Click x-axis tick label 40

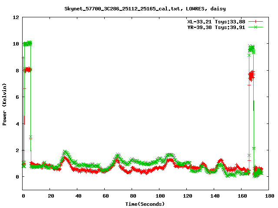click(x=78, y=196)
